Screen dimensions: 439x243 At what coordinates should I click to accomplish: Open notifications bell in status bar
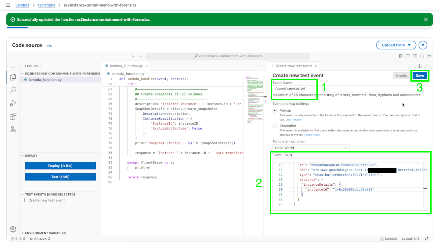(427, 239)
